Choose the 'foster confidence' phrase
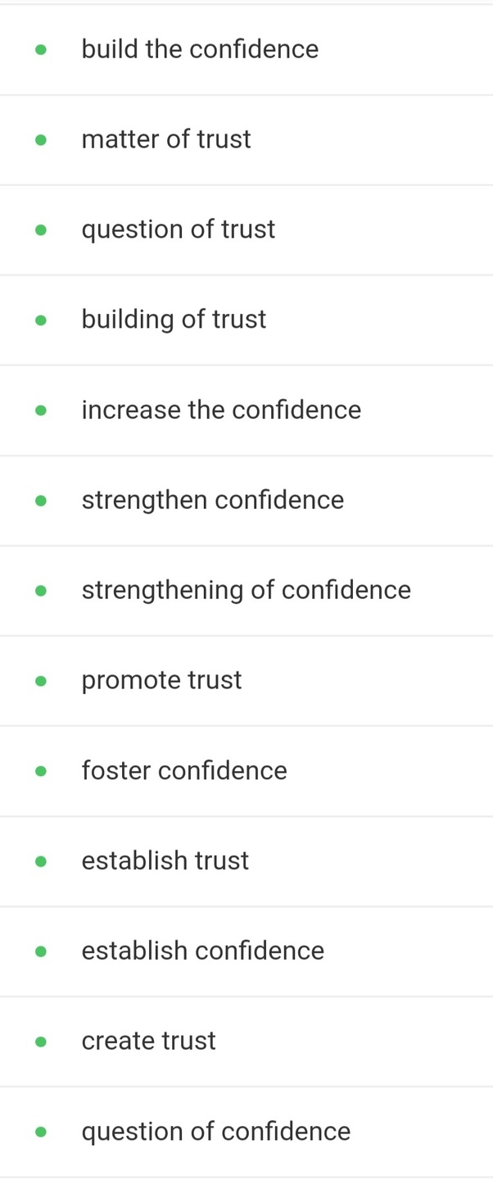Screen dimensions: 493x1180 pyautogui.click(x=184, y=770)
